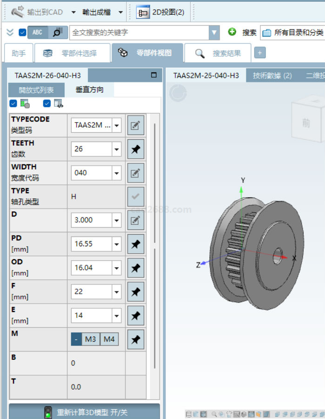325x419 pixels.
Task: Expand the 輸出成檔 dropdown arrow
Action: [x=121, y=12]
